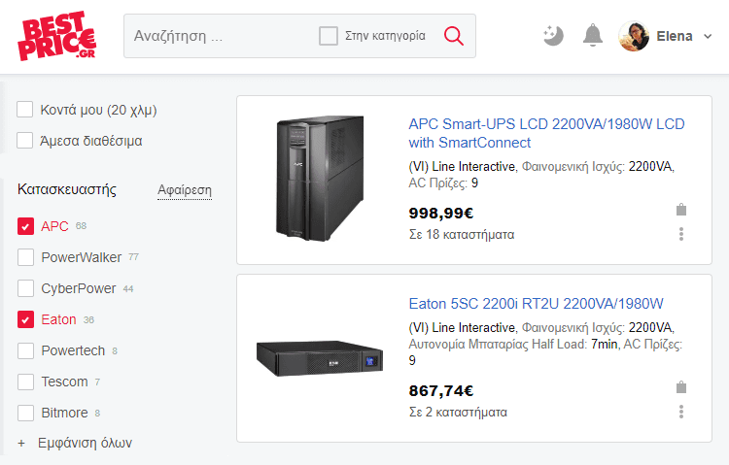
Task: Click the 867,74€ price
Action: pos(441,390)
